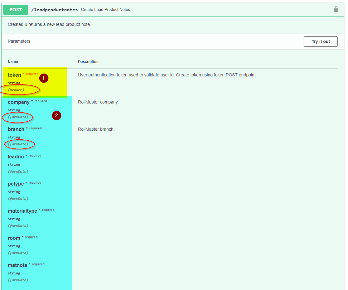Select the Description column header
348x290 pixels.
point(88,61)
